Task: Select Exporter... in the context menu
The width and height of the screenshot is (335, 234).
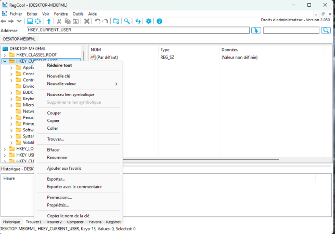Action: (x=56, y=179)
